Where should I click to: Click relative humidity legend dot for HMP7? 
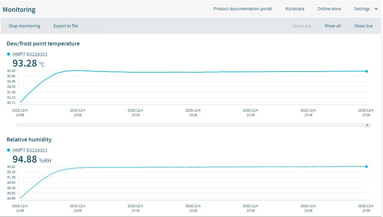click(x=9, y=150)
